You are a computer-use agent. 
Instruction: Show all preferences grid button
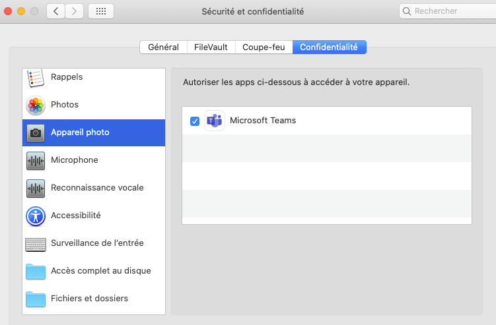[101, 11]
